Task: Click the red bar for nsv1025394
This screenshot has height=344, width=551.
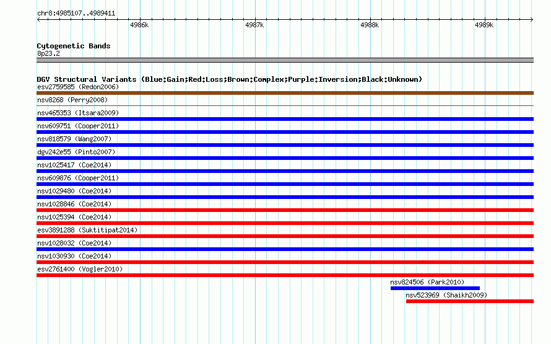Action: pyautogui.click(x=285, y=223)
